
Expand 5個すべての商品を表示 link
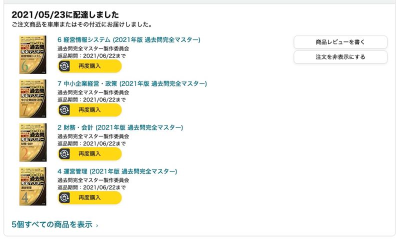click(x=52, y=224)
